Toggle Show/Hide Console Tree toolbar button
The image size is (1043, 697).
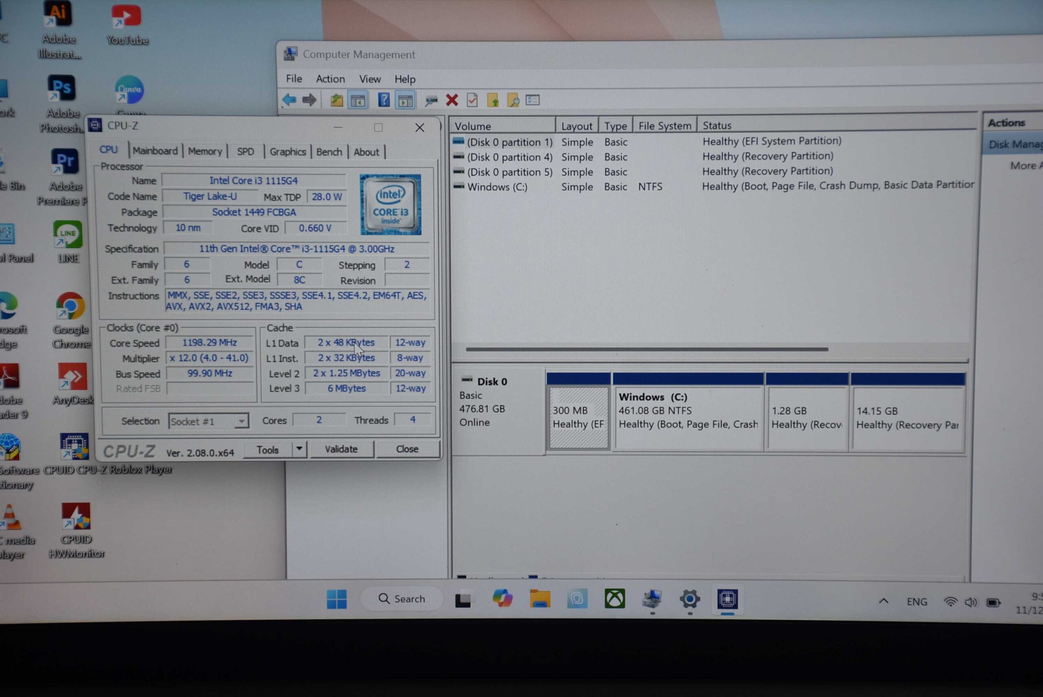[358, 101]
